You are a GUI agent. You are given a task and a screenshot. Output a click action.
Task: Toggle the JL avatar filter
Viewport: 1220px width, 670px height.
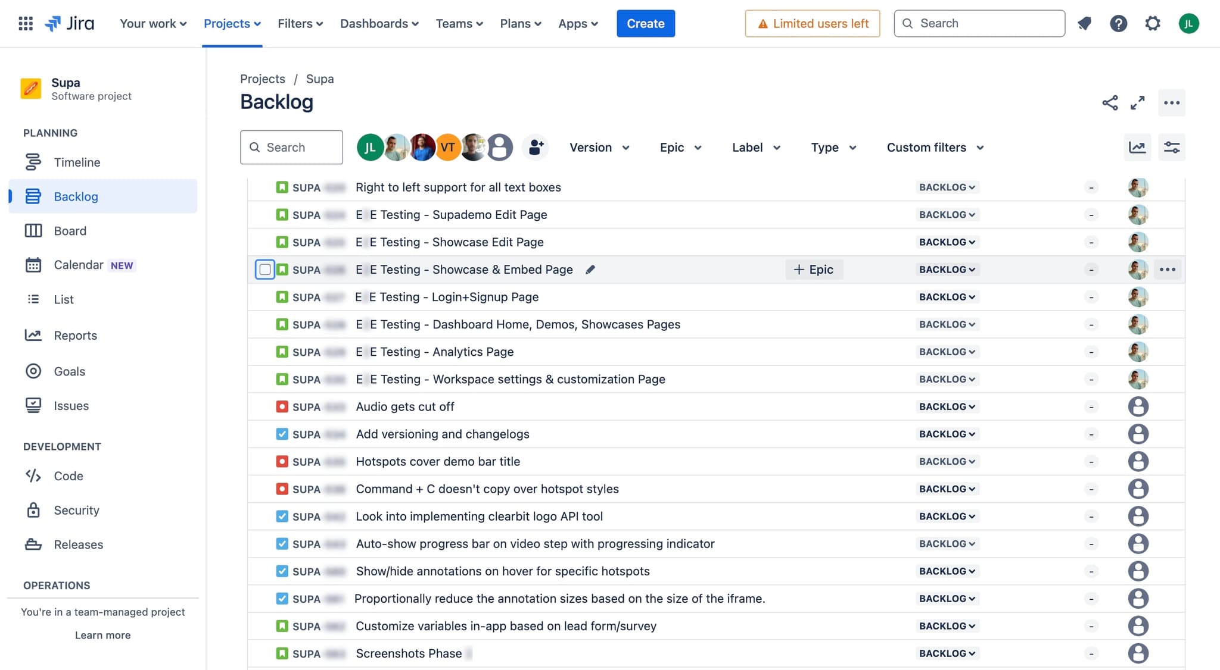[370, 147]
